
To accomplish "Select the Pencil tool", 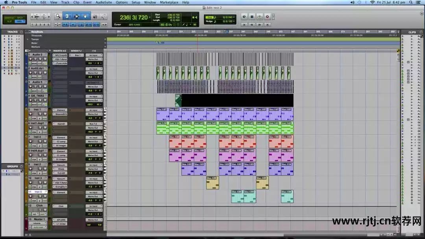I will [103, 16].
